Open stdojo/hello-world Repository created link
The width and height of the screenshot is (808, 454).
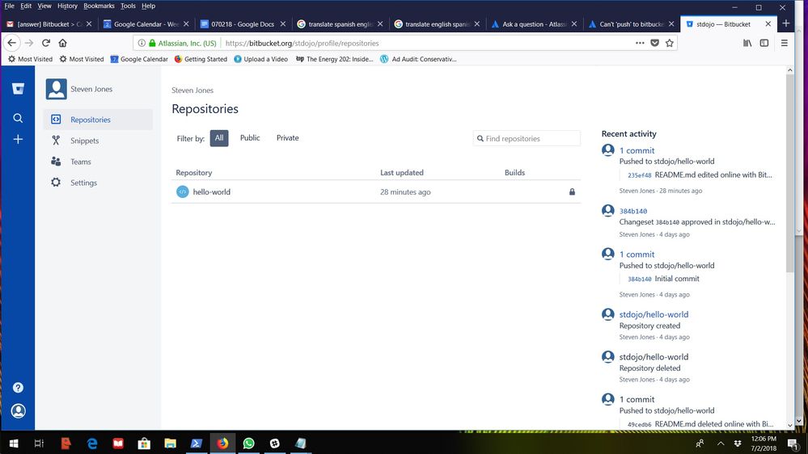pyautogui.click(x=654, y=314)
